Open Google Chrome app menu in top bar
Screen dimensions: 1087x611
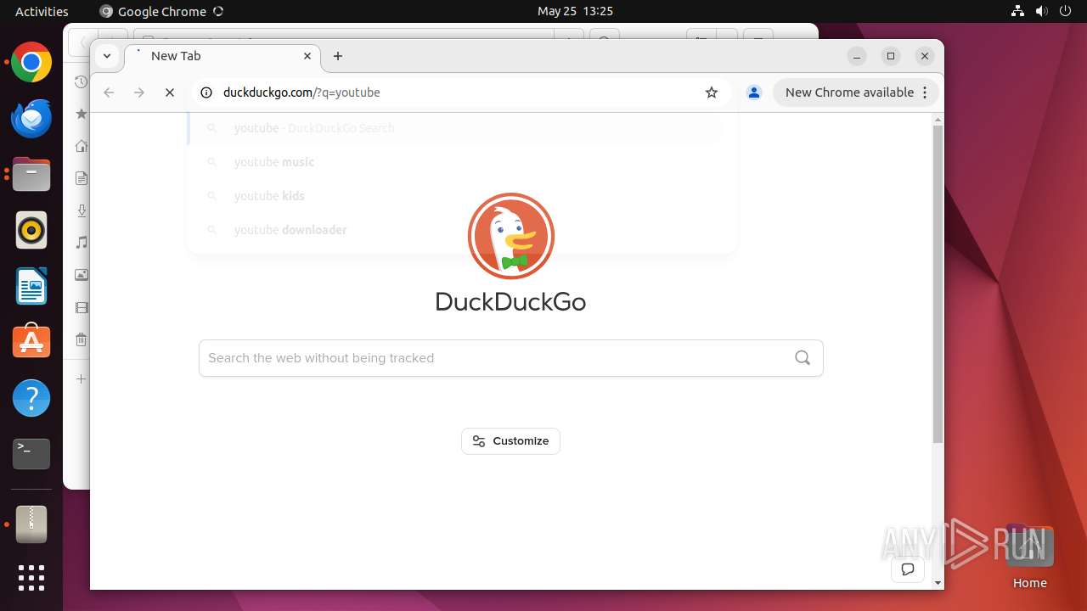coord(161,11)
